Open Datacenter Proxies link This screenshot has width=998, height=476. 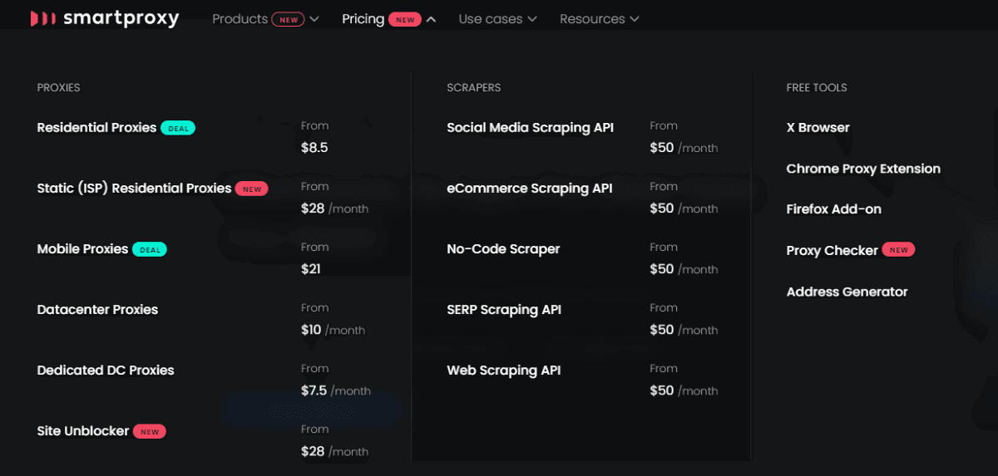point(97,310)
